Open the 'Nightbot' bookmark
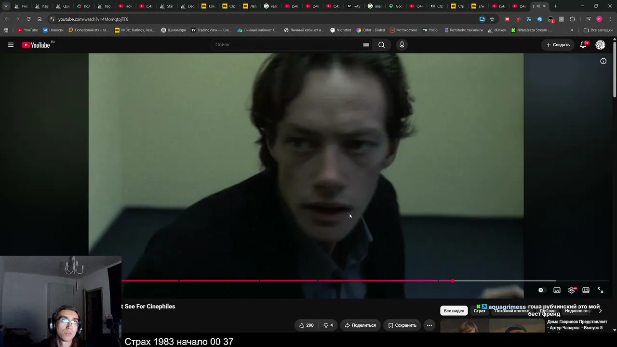The image size is (617, 347). [x=341, y=30]
